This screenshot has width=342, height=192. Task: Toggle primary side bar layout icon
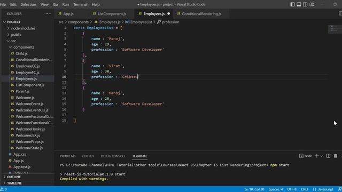click(x=292, y=4)
